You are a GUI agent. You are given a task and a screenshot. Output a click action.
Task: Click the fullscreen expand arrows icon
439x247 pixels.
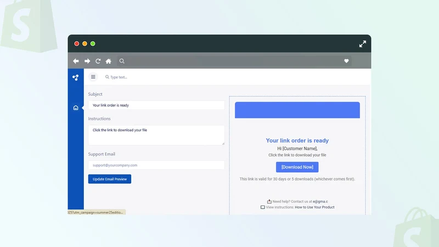(x=363, y=44)
